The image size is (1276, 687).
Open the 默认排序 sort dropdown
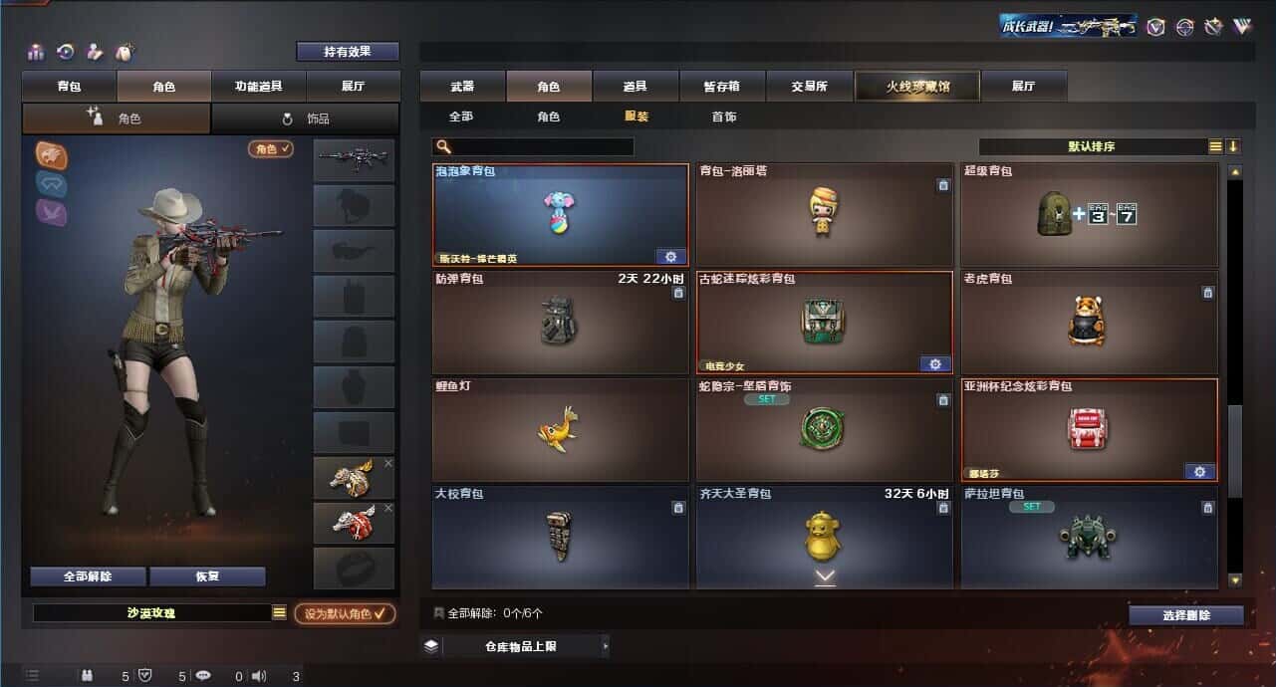(1093, 146)
